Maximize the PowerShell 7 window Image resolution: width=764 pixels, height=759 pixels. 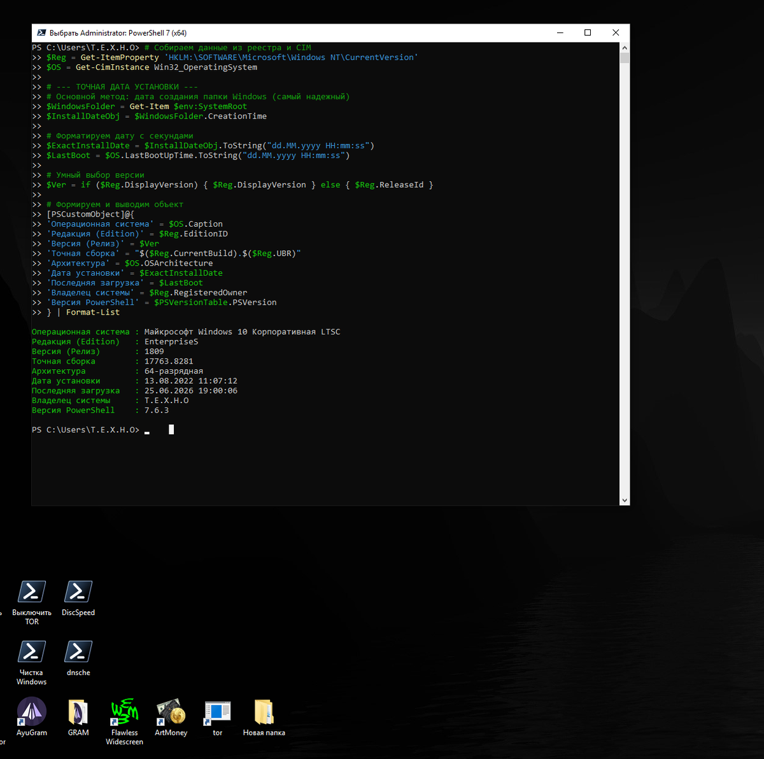tap(588, 32)
